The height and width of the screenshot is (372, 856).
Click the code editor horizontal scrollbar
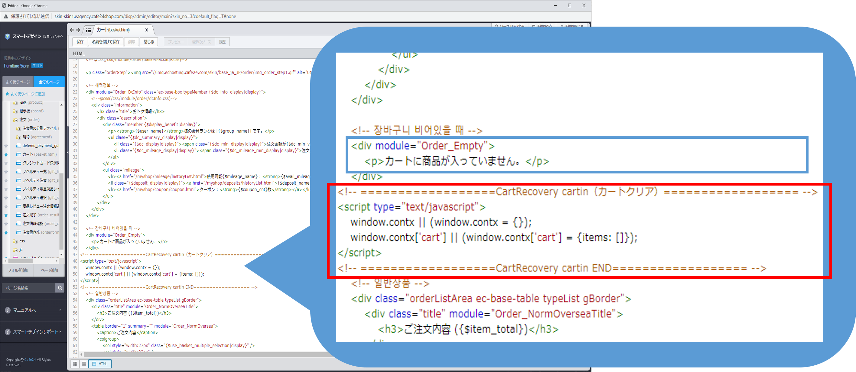[x=206, y=355]
